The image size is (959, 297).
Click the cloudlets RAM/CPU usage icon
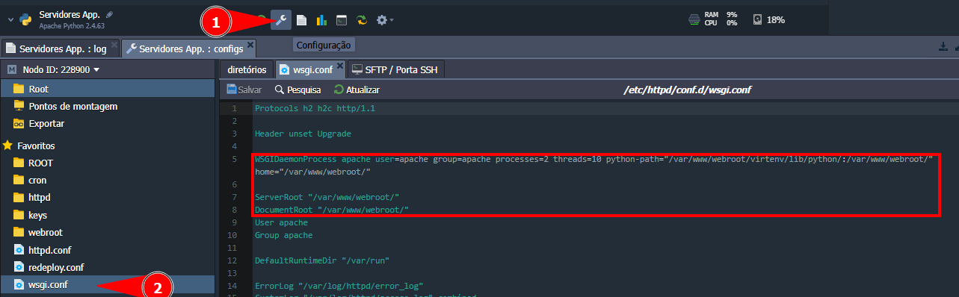695,19
